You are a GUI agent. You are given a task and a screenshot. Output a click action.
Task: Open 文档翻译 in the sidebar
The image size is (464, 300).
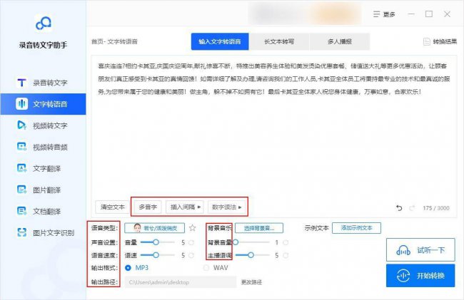coord(44,211)
